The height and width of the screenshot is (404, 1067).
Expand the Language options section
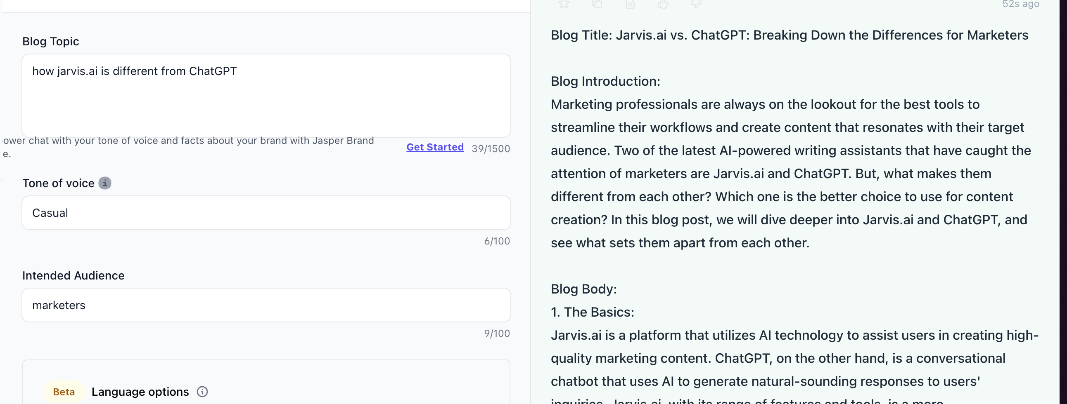140,391
